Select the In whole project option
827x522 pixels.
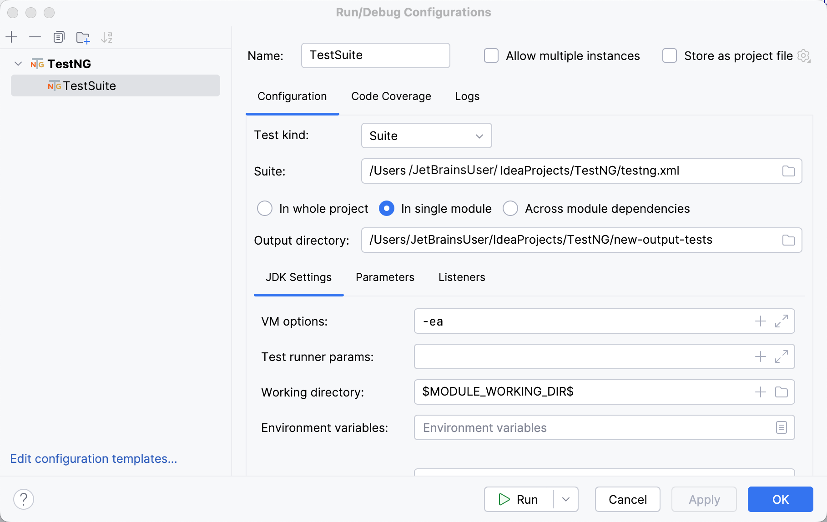click(x=264, y=208)
